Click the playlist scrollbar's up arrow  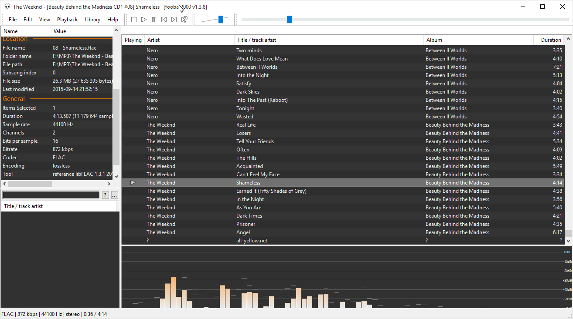[568, 40]
